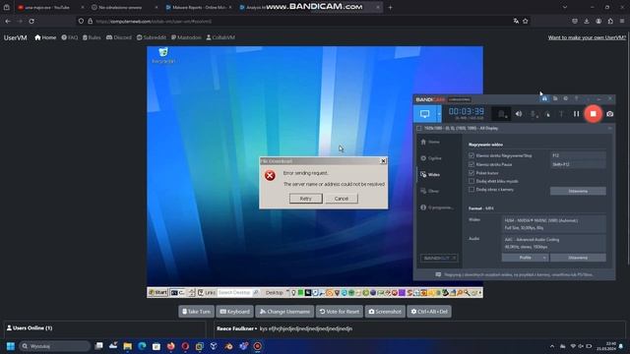630x354 pixels.
Task: Click the F12 hotkey field in Bandicam
Action: (x=578, y=155)
